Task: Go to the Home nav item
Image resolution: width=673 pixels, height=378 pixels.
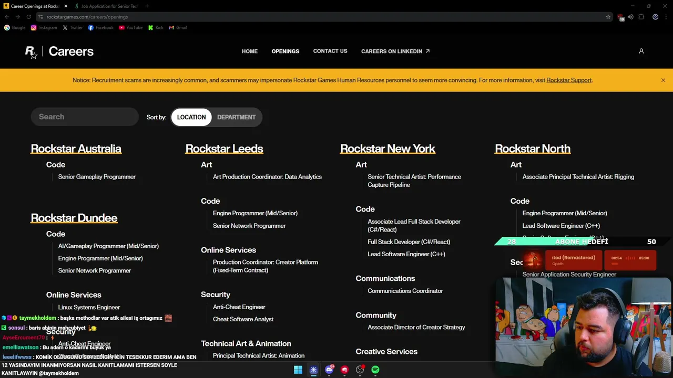Action: coord(250,51)
